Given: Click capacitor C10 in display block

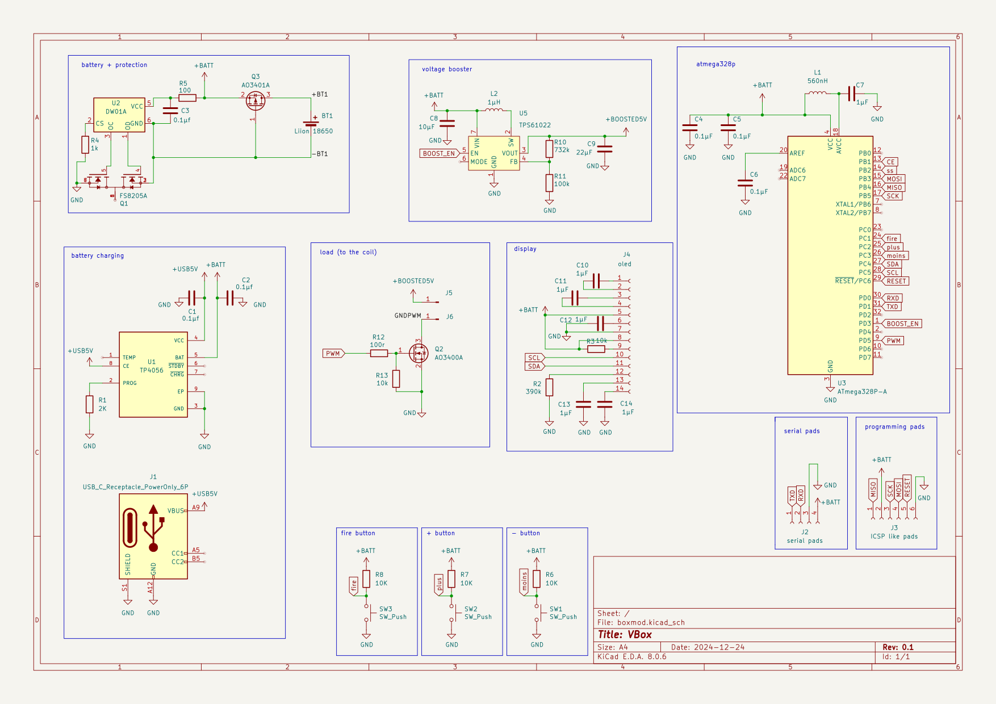Looking at the screenshot, I should (x=596, y=280).
